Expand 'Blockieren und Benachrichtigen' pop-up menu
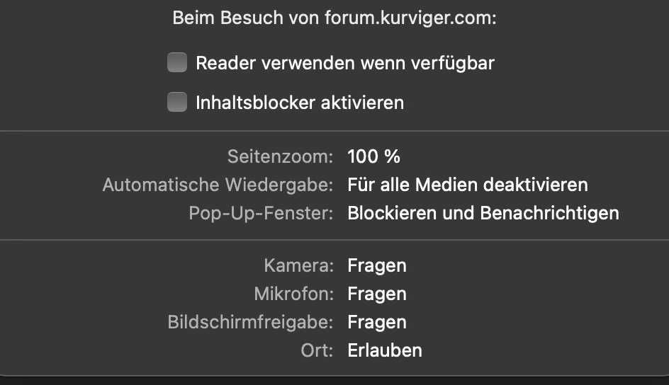The height and width of the screenshot is (385, 669). (x=483, y=213)
